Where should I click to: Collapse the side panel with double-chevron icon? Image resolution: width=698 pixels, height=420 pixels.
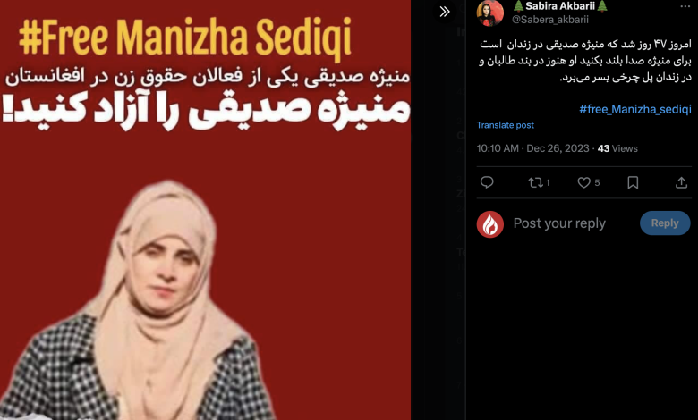(444, 12)
